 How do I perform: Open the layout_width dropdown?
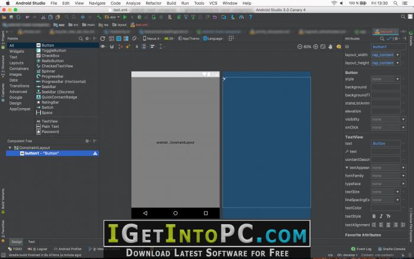[397, 55]
